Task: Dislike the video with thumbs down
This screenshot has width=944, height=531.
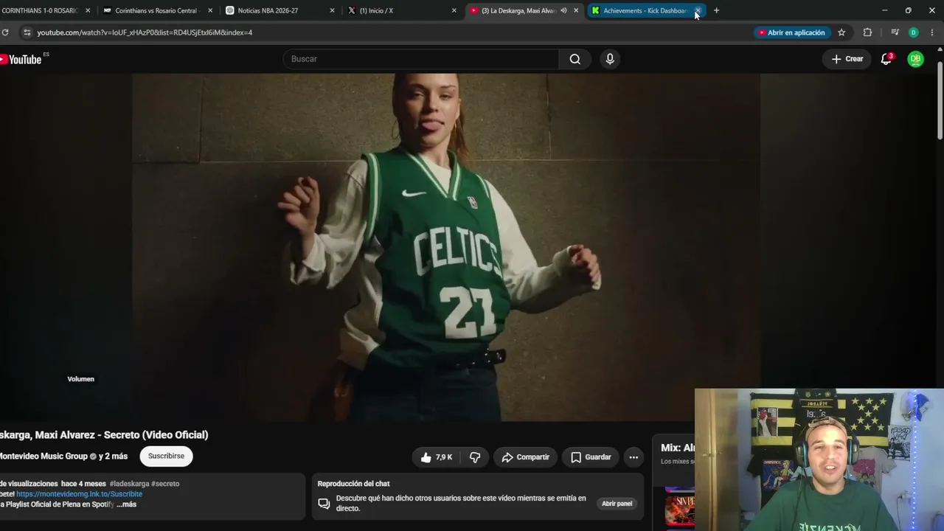Action: click(x=475, y=457)
